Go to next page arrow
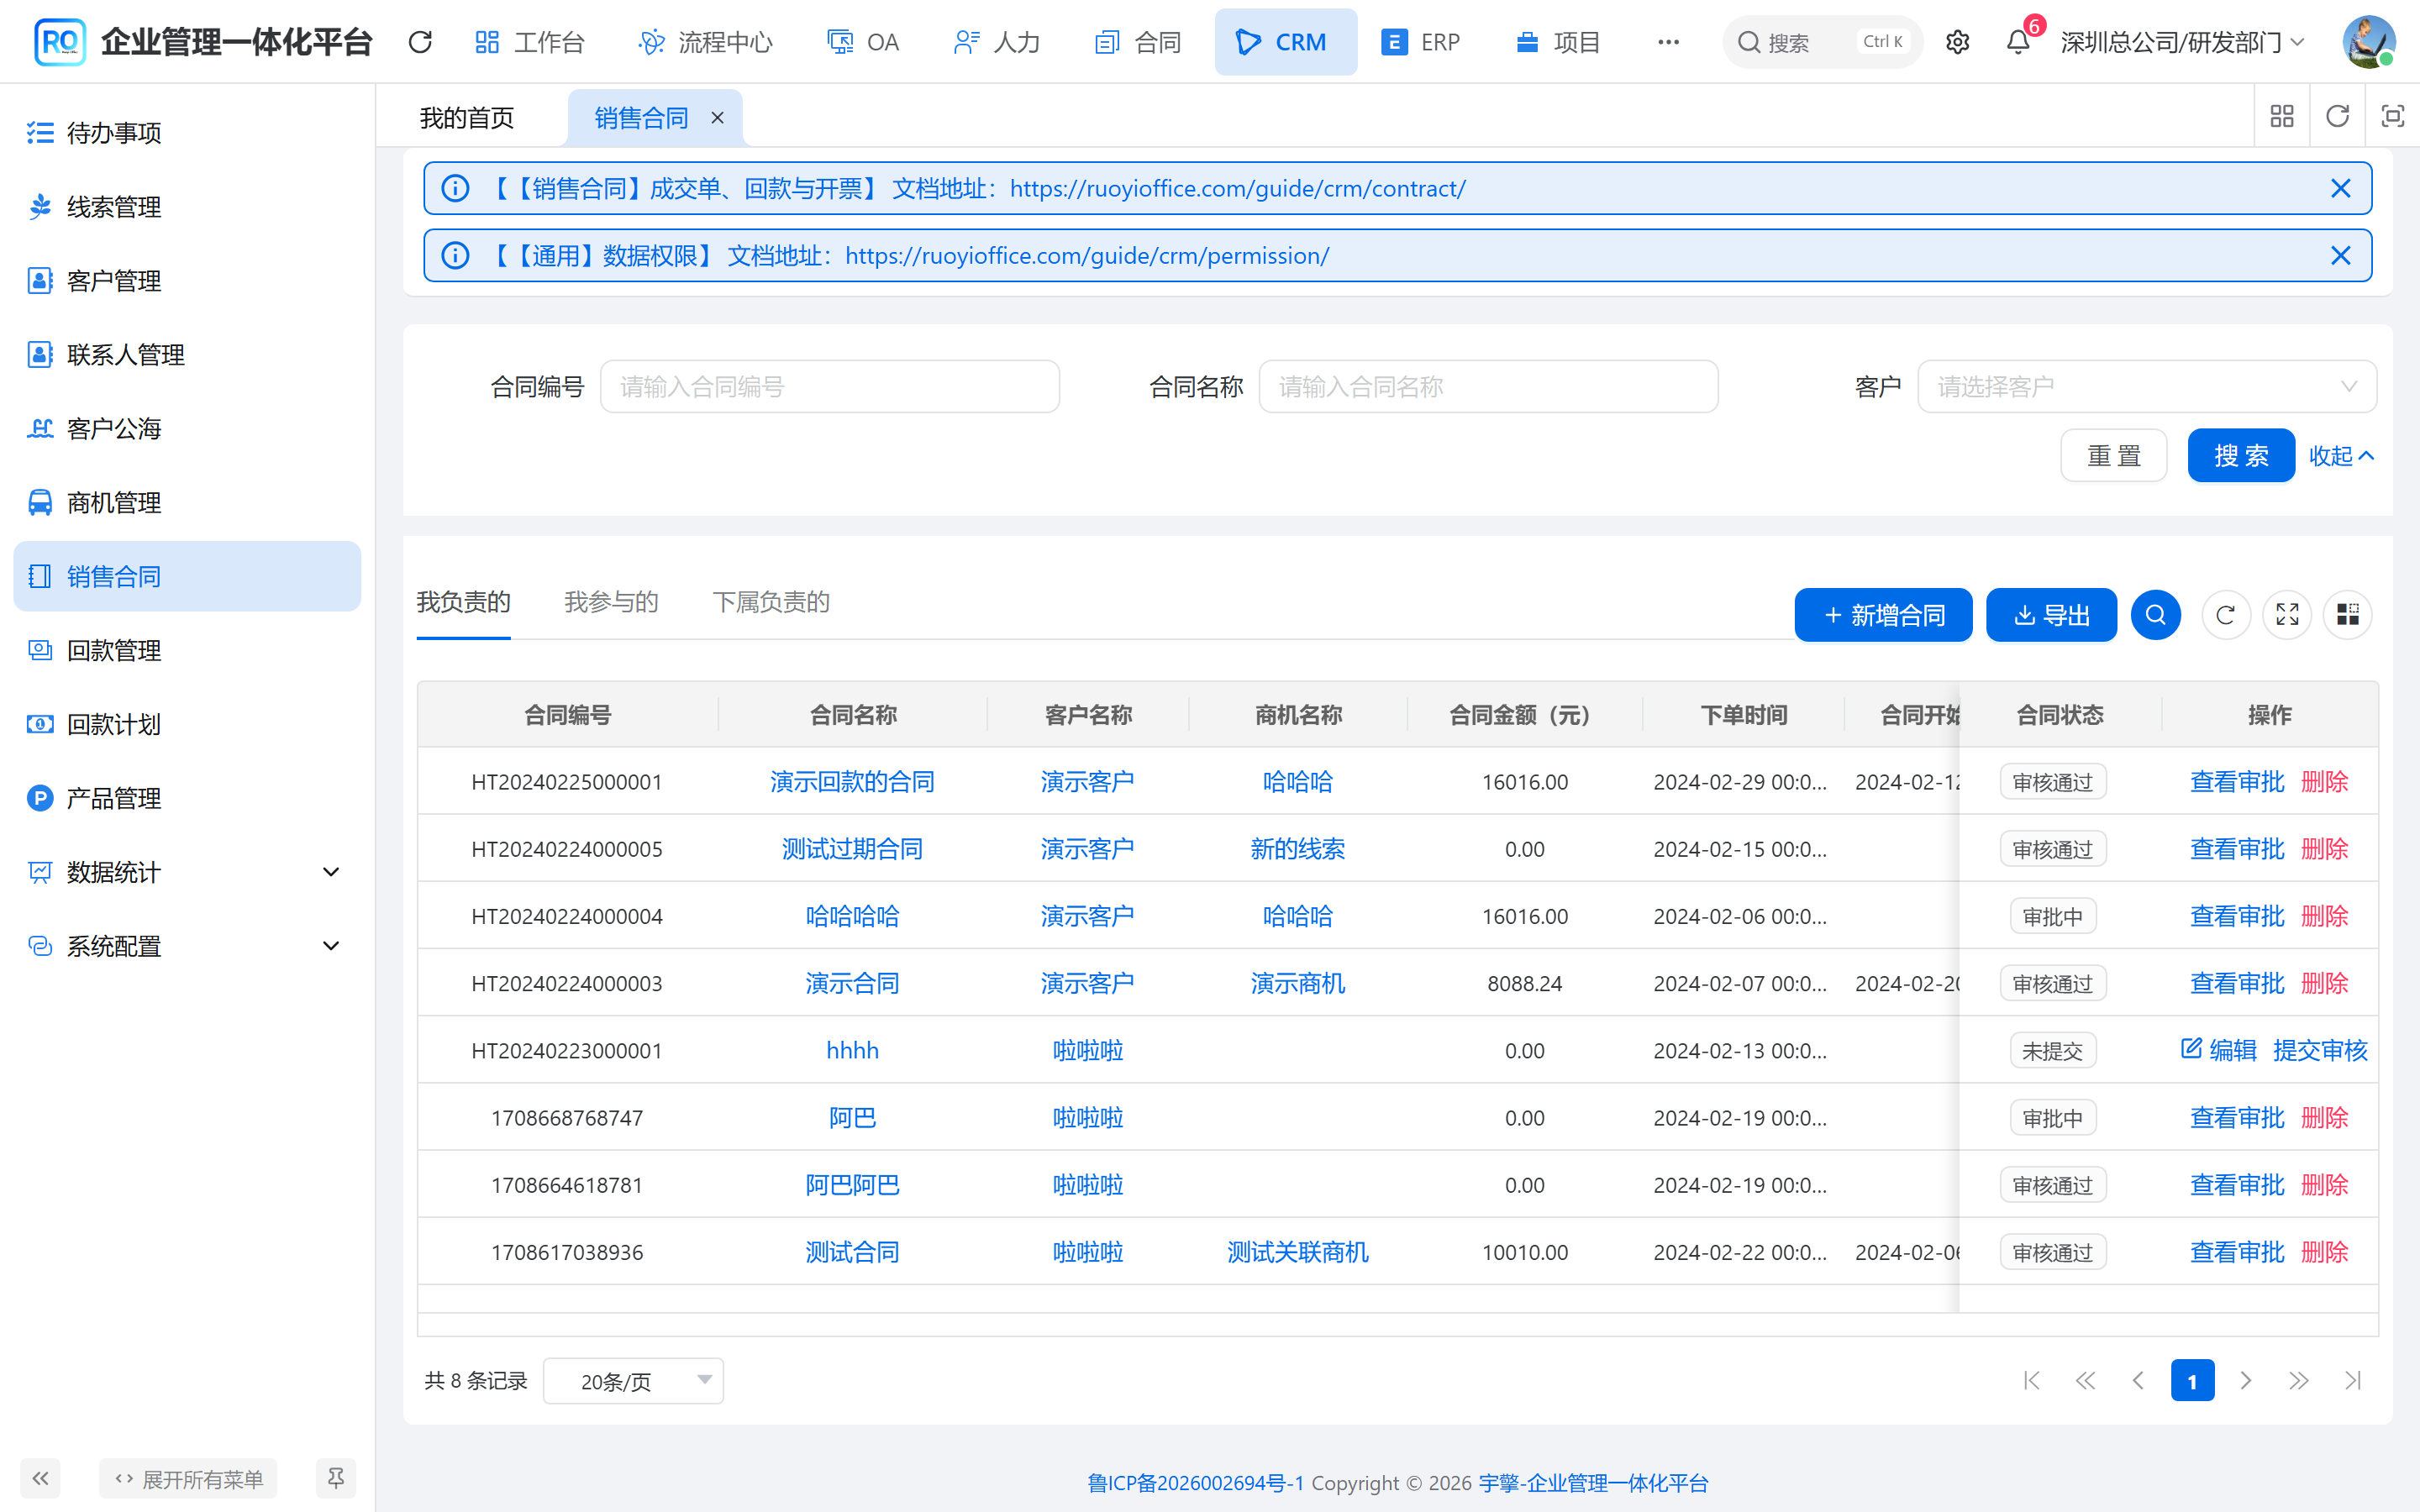2420x1512 pixels. pyautogui.click(x=2246, y=1381)
